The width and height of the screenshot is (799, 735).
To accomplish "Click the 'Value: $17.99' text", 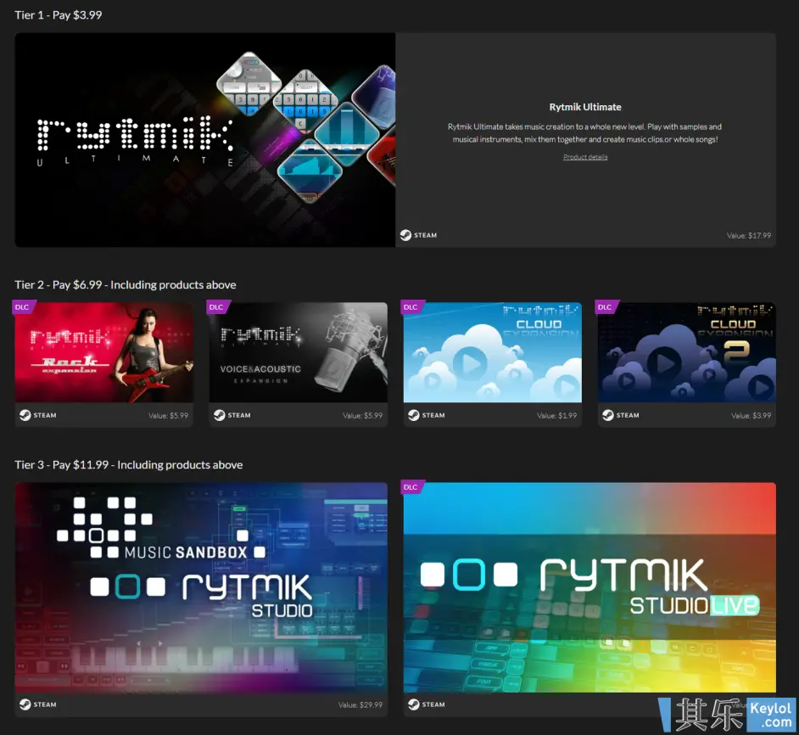I will pyautogui.click(x=749, y=236).
